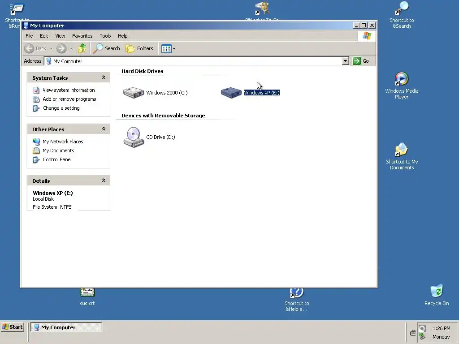Open the Forward history dropdown arrow
This screenshot has height=344, width=459.
(x=71, y=48)
